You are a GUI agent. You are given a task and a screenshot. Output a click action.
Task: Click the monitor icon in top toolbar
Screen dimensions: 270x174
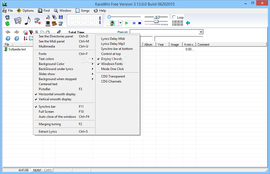(x=7, y=18)
